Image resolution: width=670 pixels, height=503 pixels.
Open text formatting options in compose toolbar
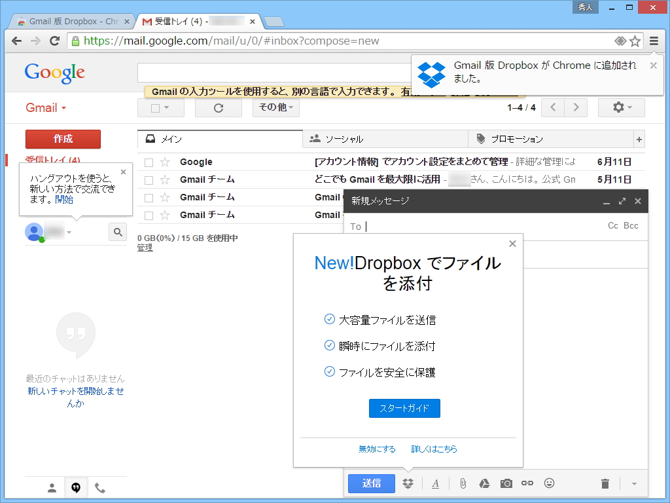point(435,483)
